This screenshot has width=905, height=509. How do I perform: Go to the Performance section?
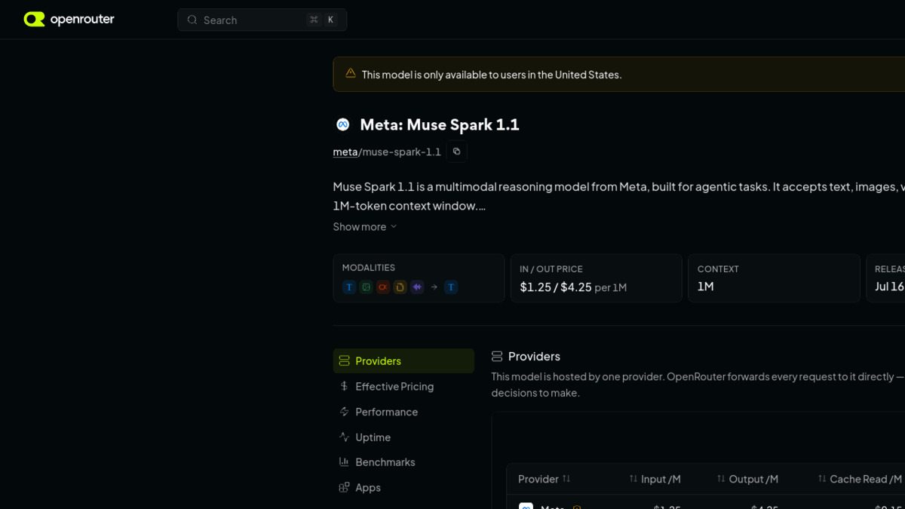pos(403,412)
